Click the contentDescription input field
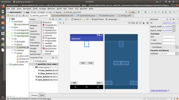The height and width of the screenshot is (100, 179). click(x=169, y=43)
